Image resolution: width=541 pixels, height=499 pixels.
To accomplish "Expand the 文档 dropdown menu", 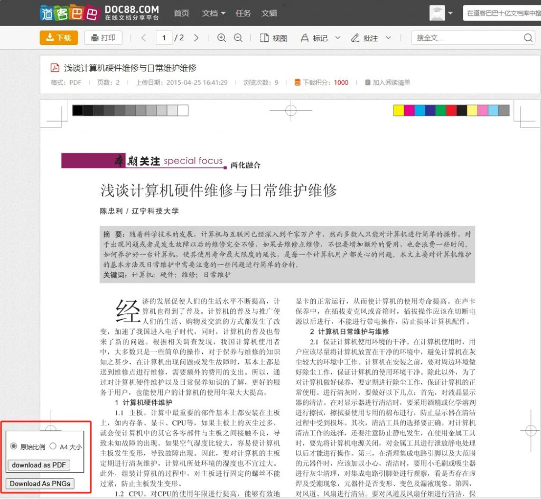I will point(213,13).
